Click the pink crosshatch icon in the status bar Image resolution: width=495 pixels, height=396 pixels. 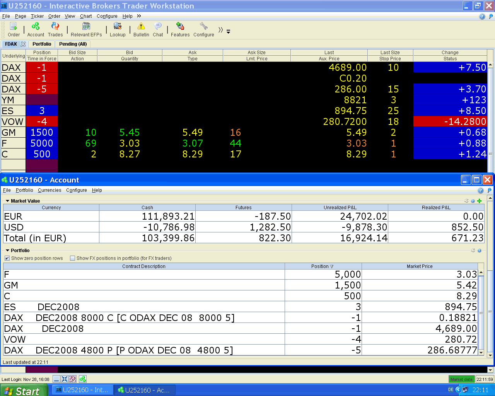click(x=73, y=379)
